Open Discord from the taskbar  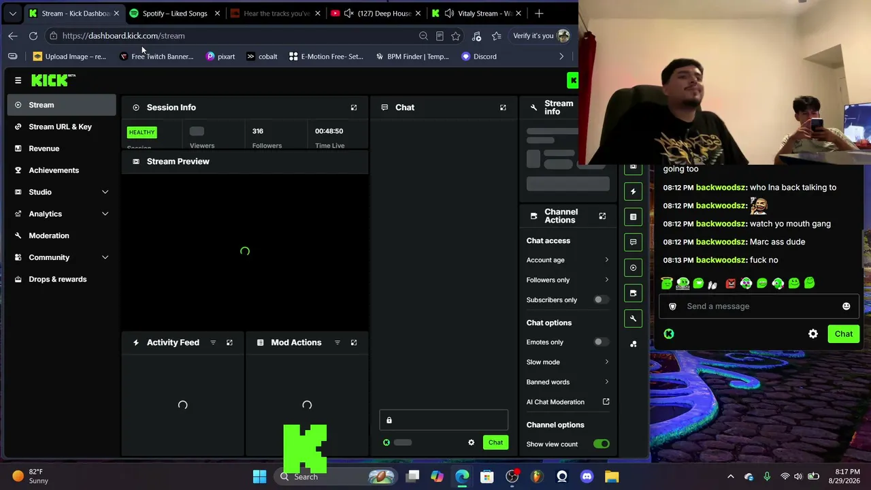click(587, 476)
